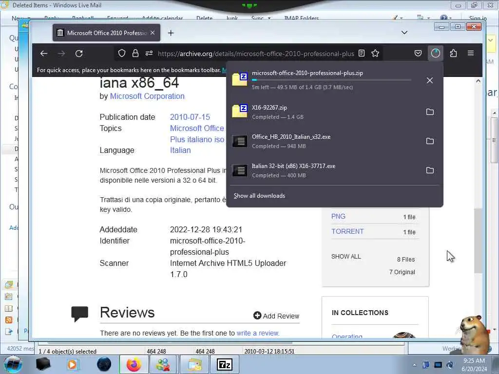Open the TORRENT download option

pyautogui.click(x=347, y=231)
